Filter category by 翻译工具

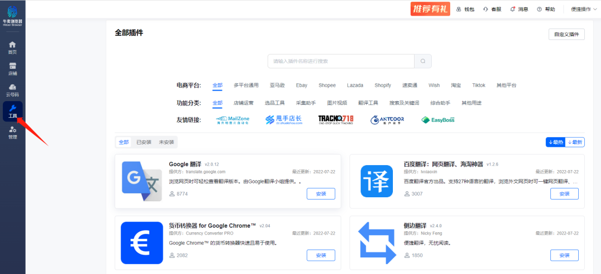pyautogui.click(x=368, y=103)
